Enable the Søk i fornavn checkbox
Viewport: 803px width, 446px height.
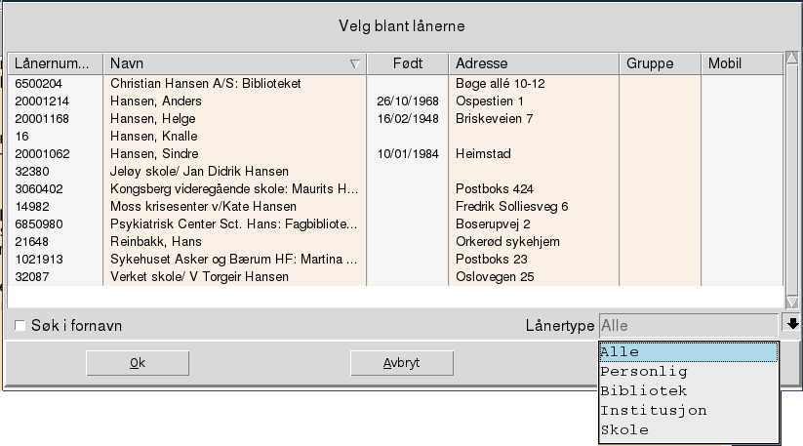(x=20, y=325)
